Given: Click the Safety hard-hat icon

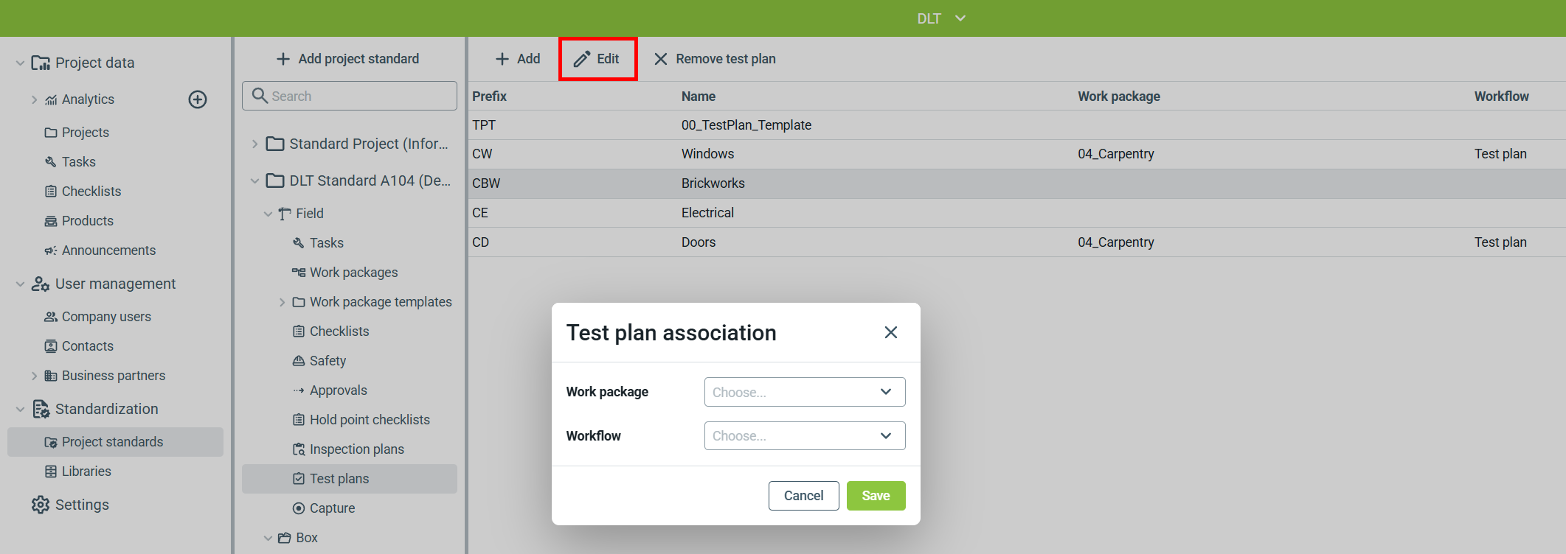Looking at the screenshot, I should [299, 361].
